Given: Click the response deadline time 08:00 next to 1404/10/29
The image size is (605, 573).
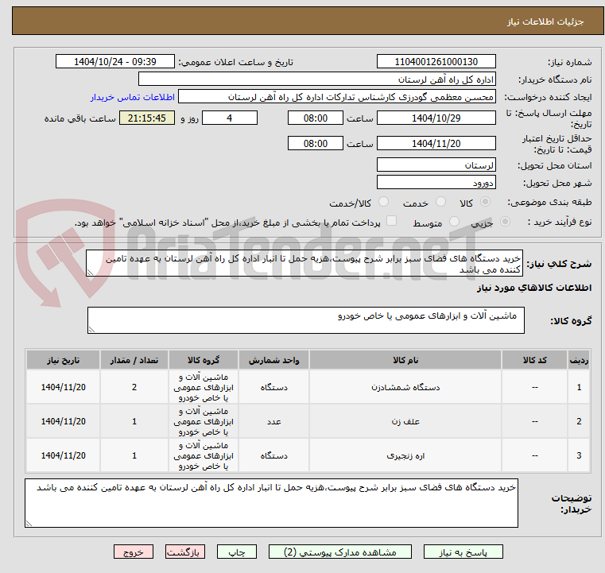Looking at the screenshot, I should pyautogui.click(x=316, y=118).
